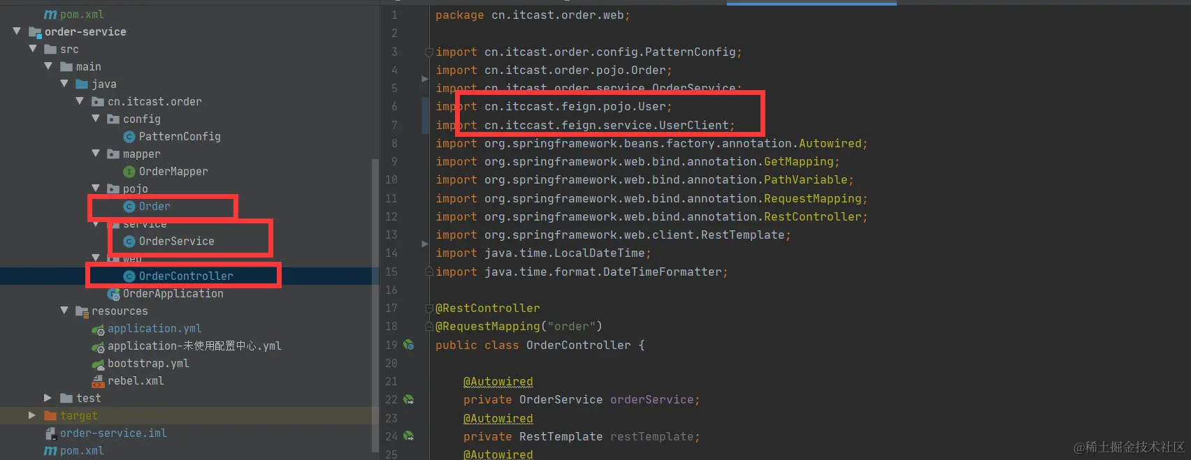Viewport: 1191px width, 460px height.
Task: Click the cn.itcast.order package icon
Action: [x=98, y=102]
